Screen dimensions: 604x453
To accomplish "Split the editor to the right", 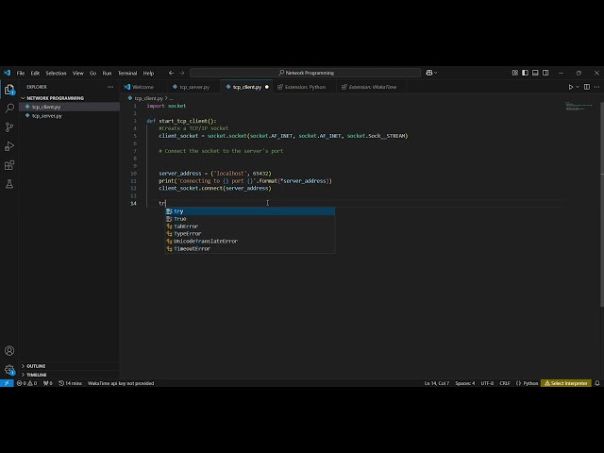I will [x=587, y=87].
